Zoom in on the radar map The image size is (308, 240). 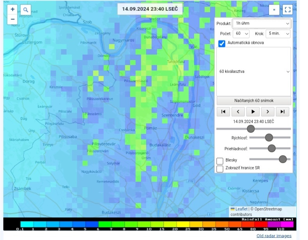[x=12, y=9]
